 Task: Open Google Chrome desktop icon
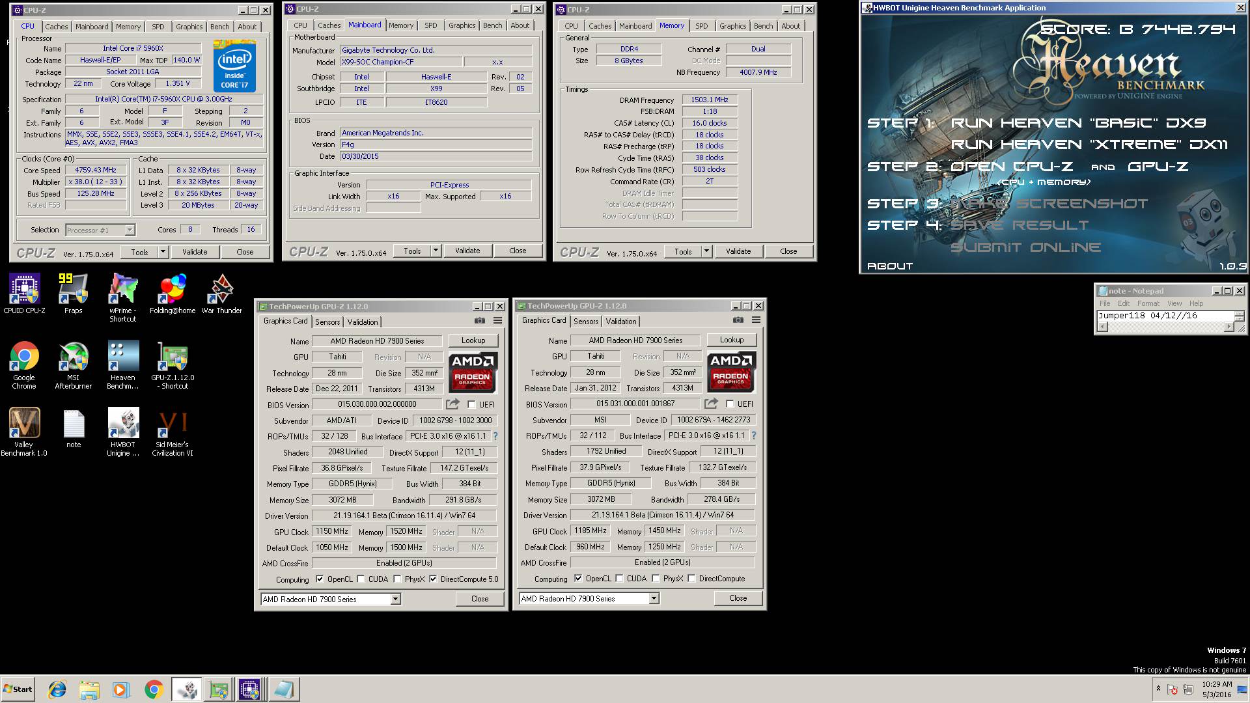[24, 365]
